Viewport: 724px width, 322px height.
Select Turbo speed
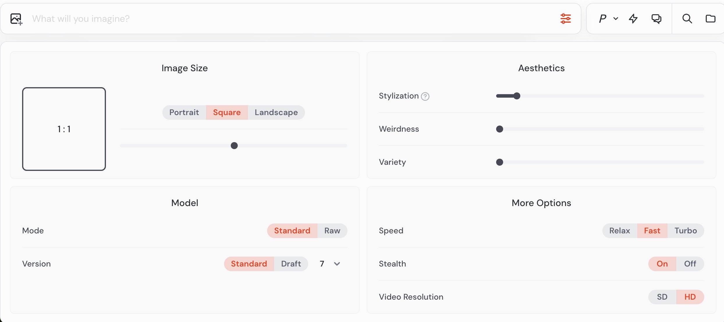(x=686, y=231)
